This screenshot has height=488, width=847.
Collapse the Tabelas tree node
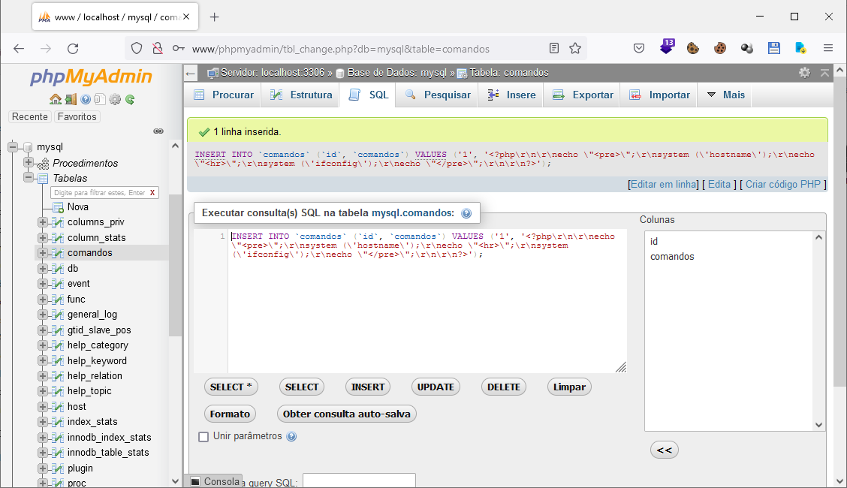(29, 178)
